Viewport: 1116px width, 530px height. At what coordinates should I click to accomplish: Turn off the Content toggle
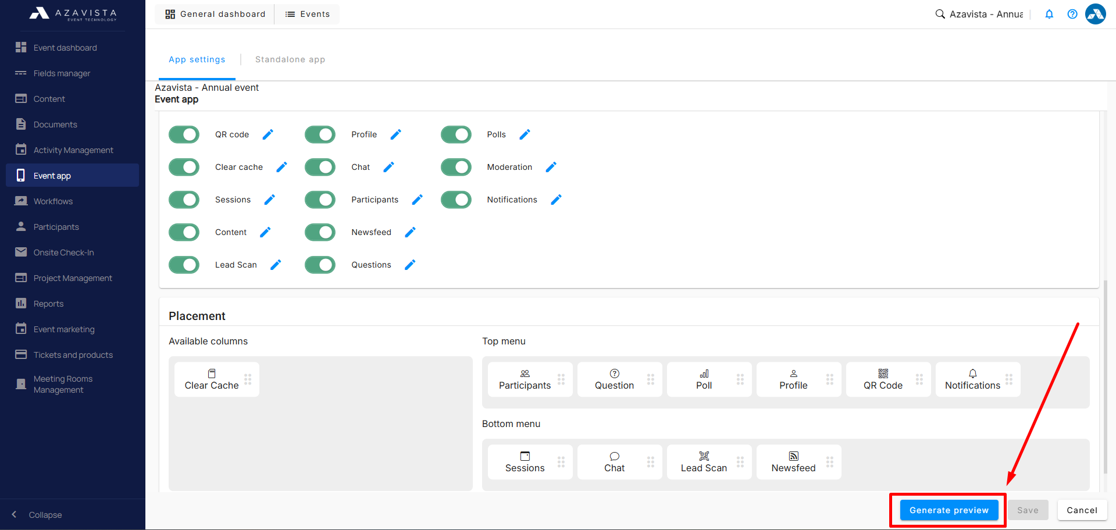coord(184,232)
